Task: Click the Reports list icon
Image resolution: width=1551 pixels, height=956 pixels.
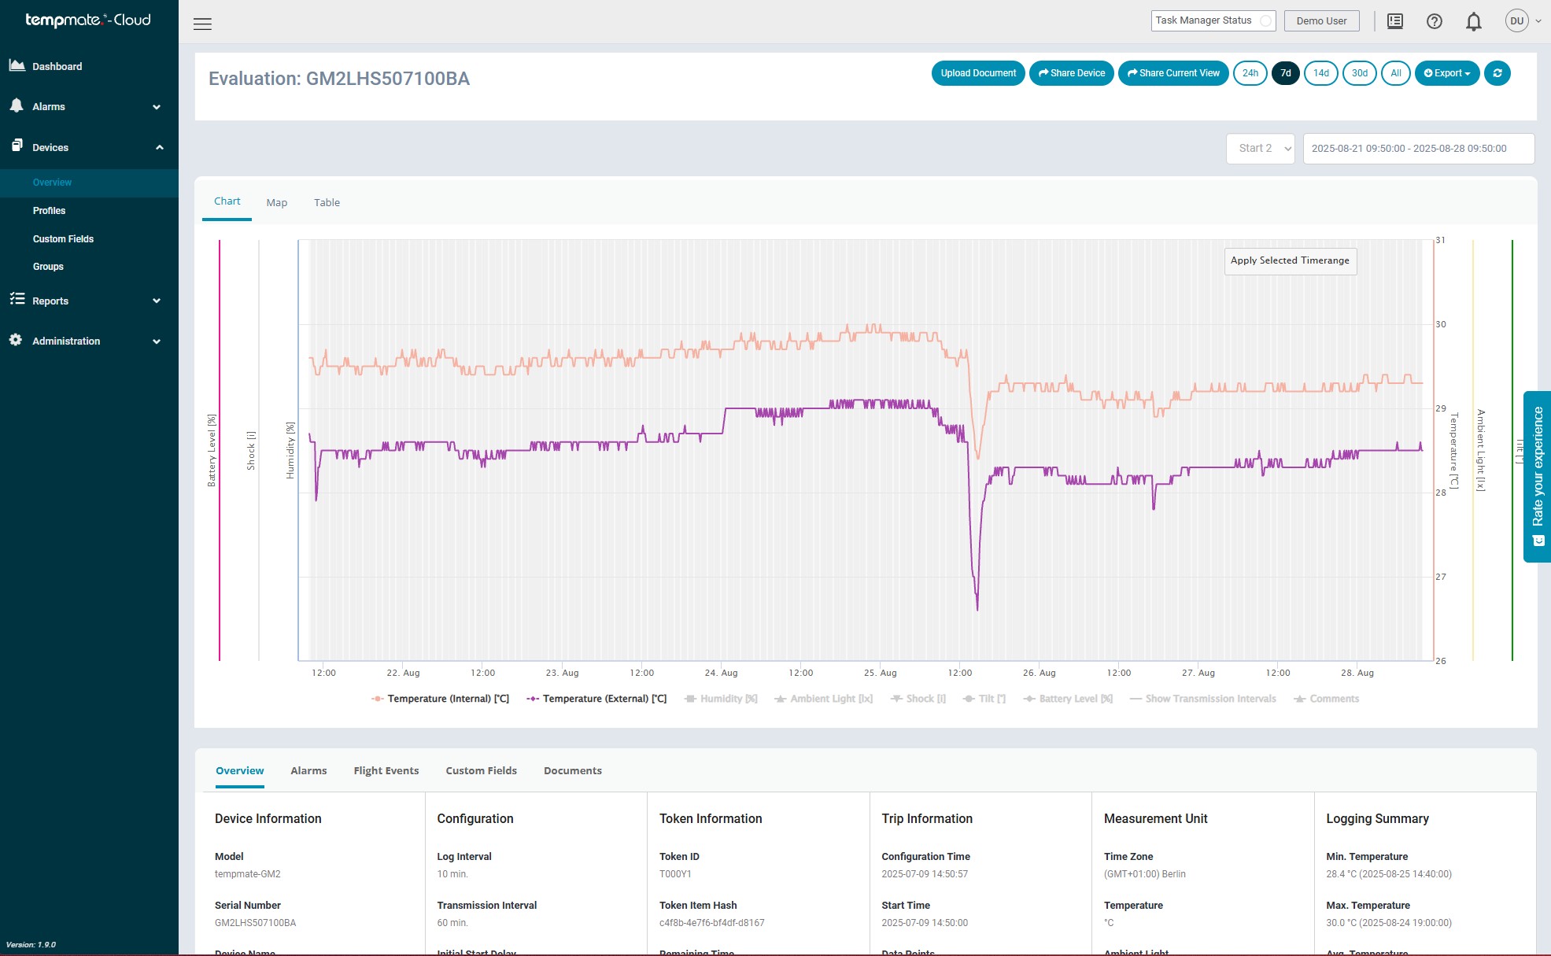Action: click(17, 299)
